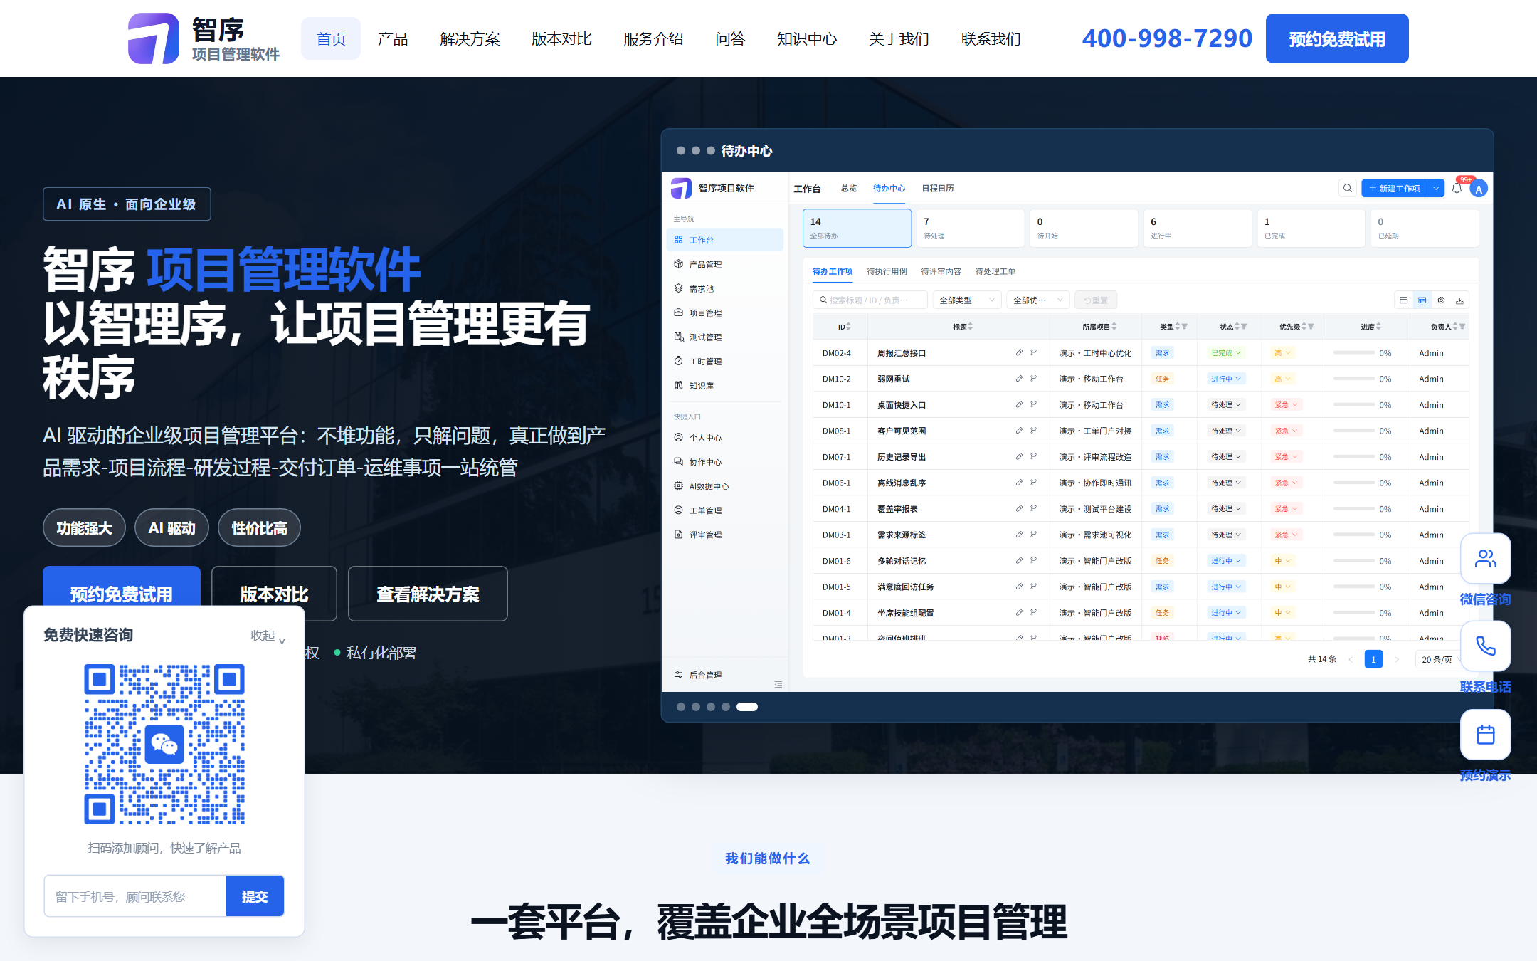Switch to the 日程日历 tab in the preview

(937, 189)
